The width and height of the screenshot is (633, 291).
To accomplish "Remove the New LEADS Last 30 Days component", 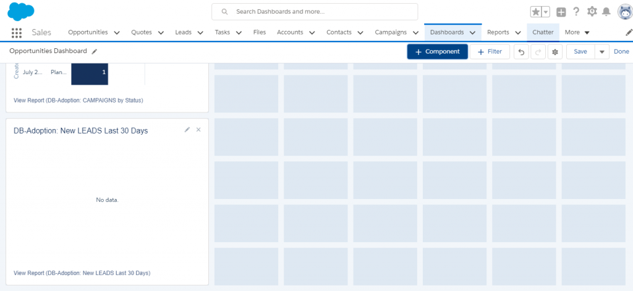I will point(198,130).
